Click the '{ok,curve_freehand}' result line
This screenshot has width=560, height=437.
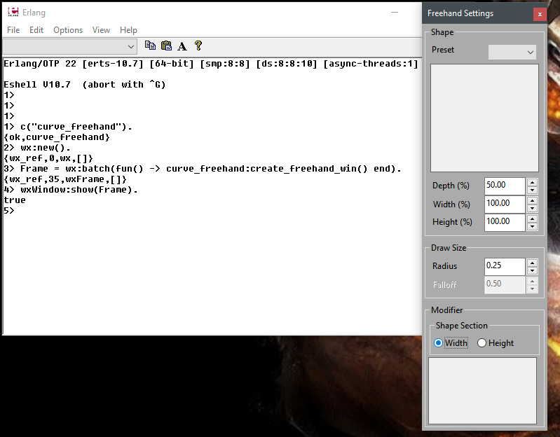57,137
